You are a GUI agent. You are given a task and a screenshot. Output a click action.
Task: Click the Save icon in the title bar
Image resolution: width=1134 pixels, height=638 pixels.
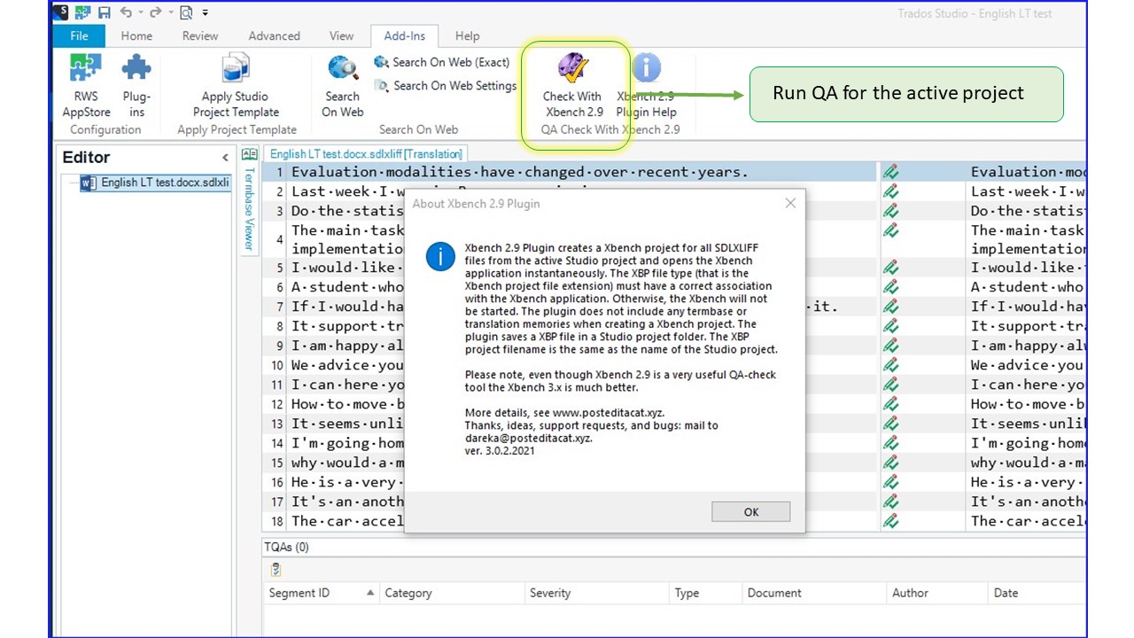tap(105, 12)
